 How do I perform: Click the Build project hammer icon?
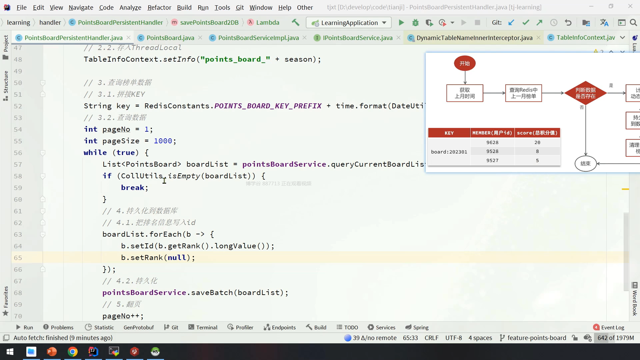(x=295, y=23)
